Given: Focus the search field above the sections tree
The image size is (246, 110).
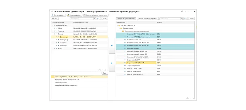Looking at the screenshot, I should tap(81, 19).
